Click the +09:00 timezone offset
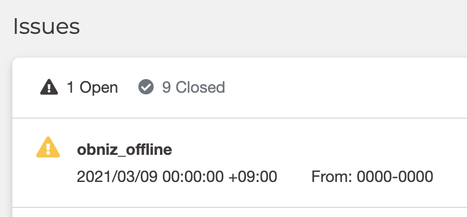The image size is (467, 217). 253,176
